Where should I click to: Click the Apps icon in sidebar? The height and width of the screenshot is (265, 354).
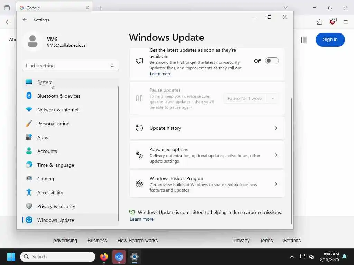(x=29, y=137)
